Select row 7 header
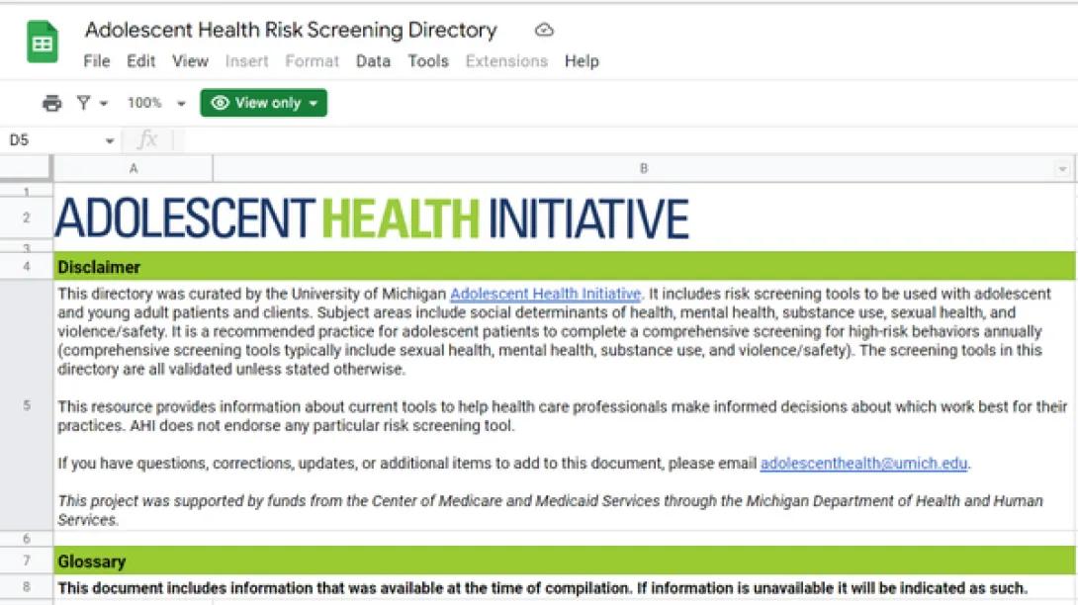The image size is (1078, 605). [26, 561]
